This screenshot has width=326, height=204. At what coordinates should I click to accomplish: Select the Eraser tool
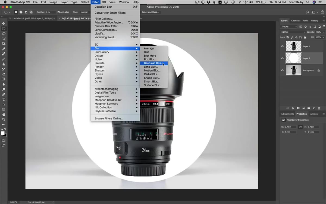tap(4, 74)
